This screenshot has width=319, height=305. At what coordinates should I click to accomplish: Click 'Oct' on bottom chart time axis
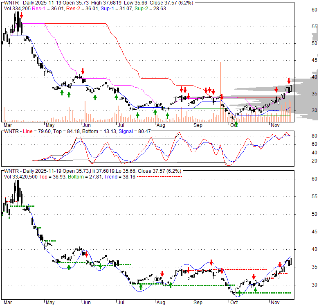(x=234, y=303)
